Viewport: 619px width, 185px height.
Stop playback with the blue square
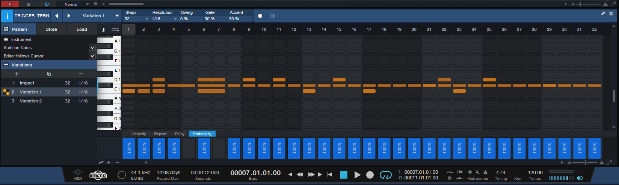pos(343,175)
